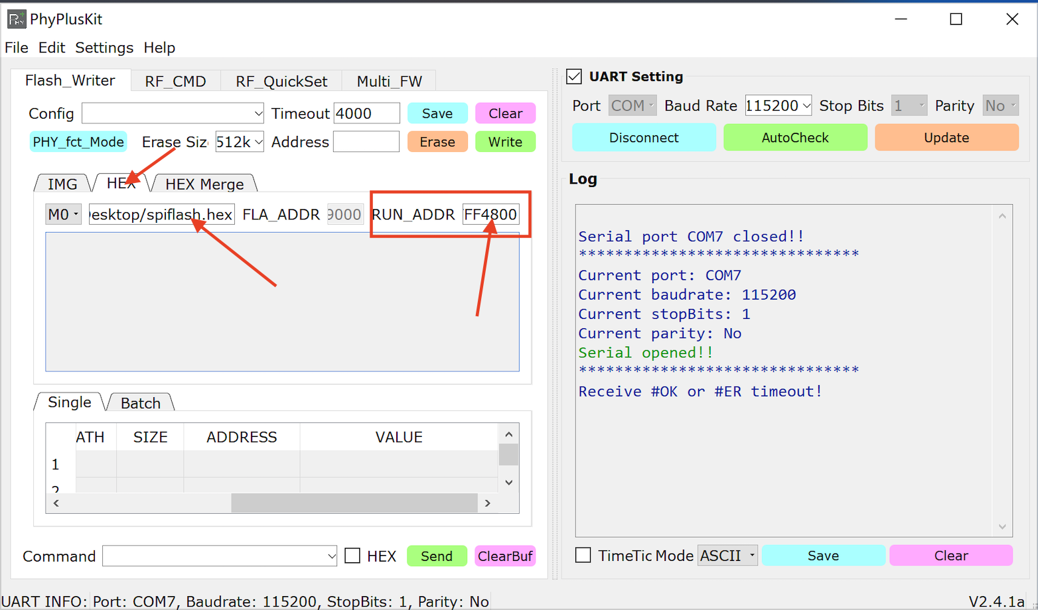Viewport: 1038px width, 610px height.
Task: Uncheck the UART Setting checkbox
Action: pyautogui.click(x=573, y=76)
